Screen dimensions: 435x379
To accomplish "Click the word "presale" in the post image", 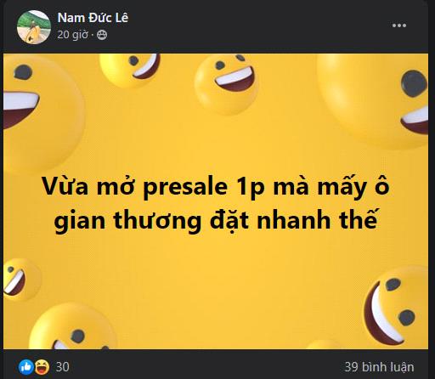I will click(185, 188).
